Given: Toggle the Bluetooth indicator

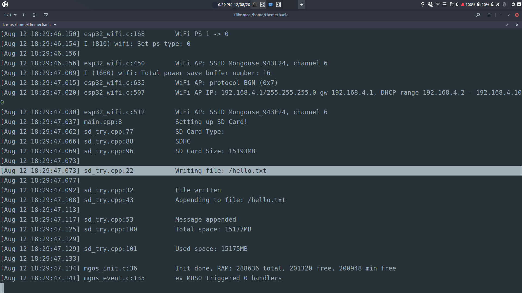Looking at the screenshot, I should (504, 4).
